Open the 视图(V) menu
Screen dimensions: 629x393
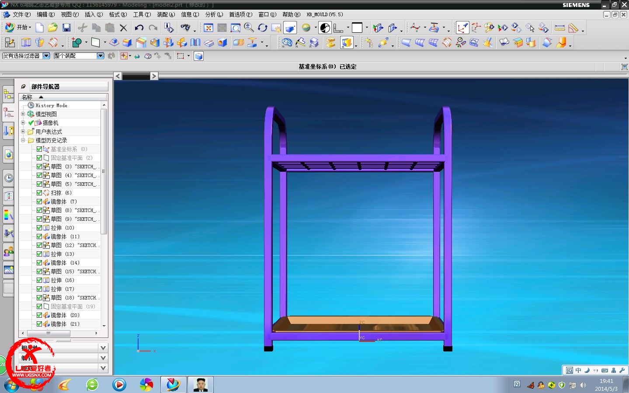coord(70,14)
